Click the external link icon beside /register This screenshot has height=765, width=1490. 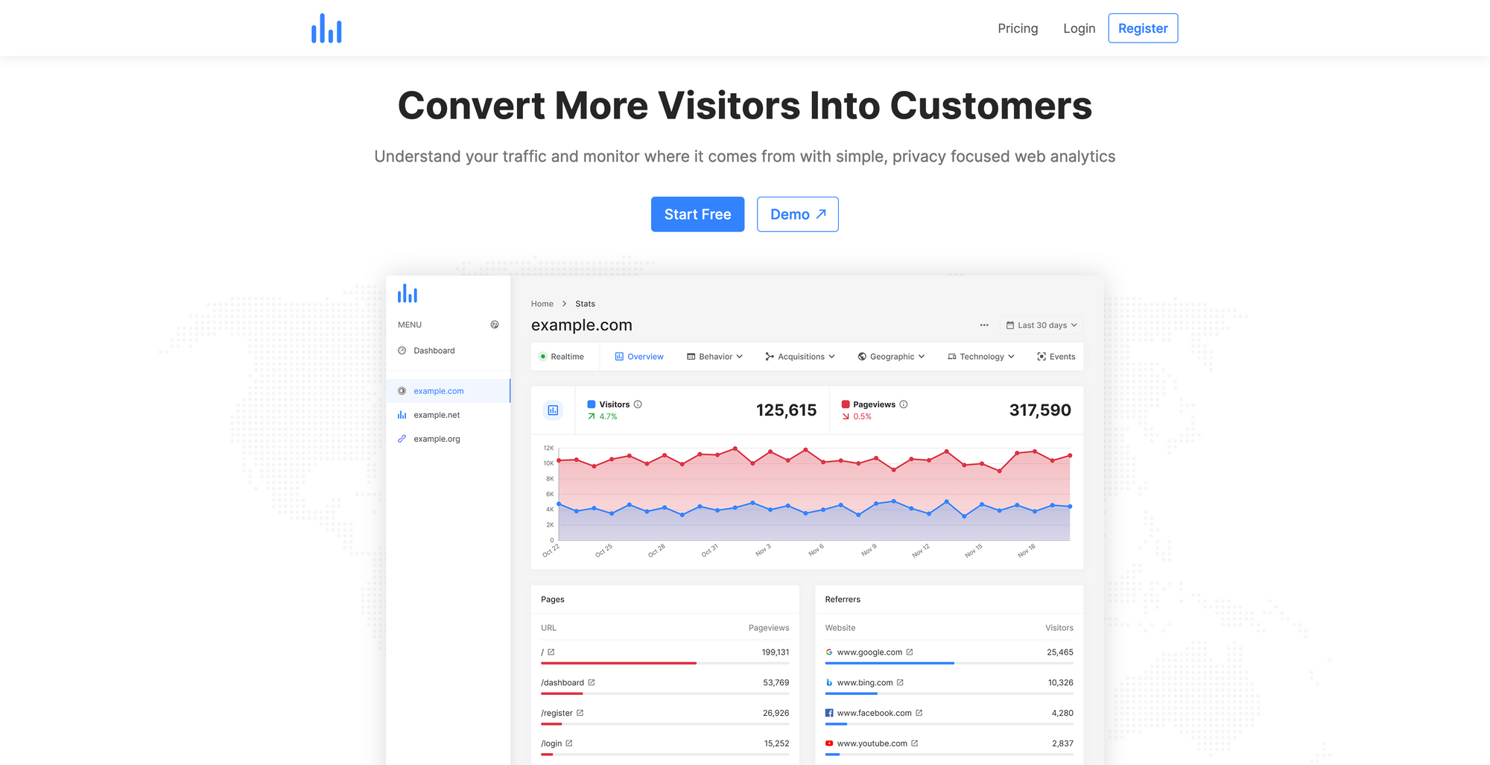click(580, 713)
